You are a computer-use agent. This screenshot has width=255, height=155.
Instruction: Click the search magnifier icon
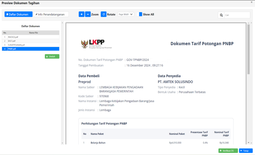click(x=221, y=15)
